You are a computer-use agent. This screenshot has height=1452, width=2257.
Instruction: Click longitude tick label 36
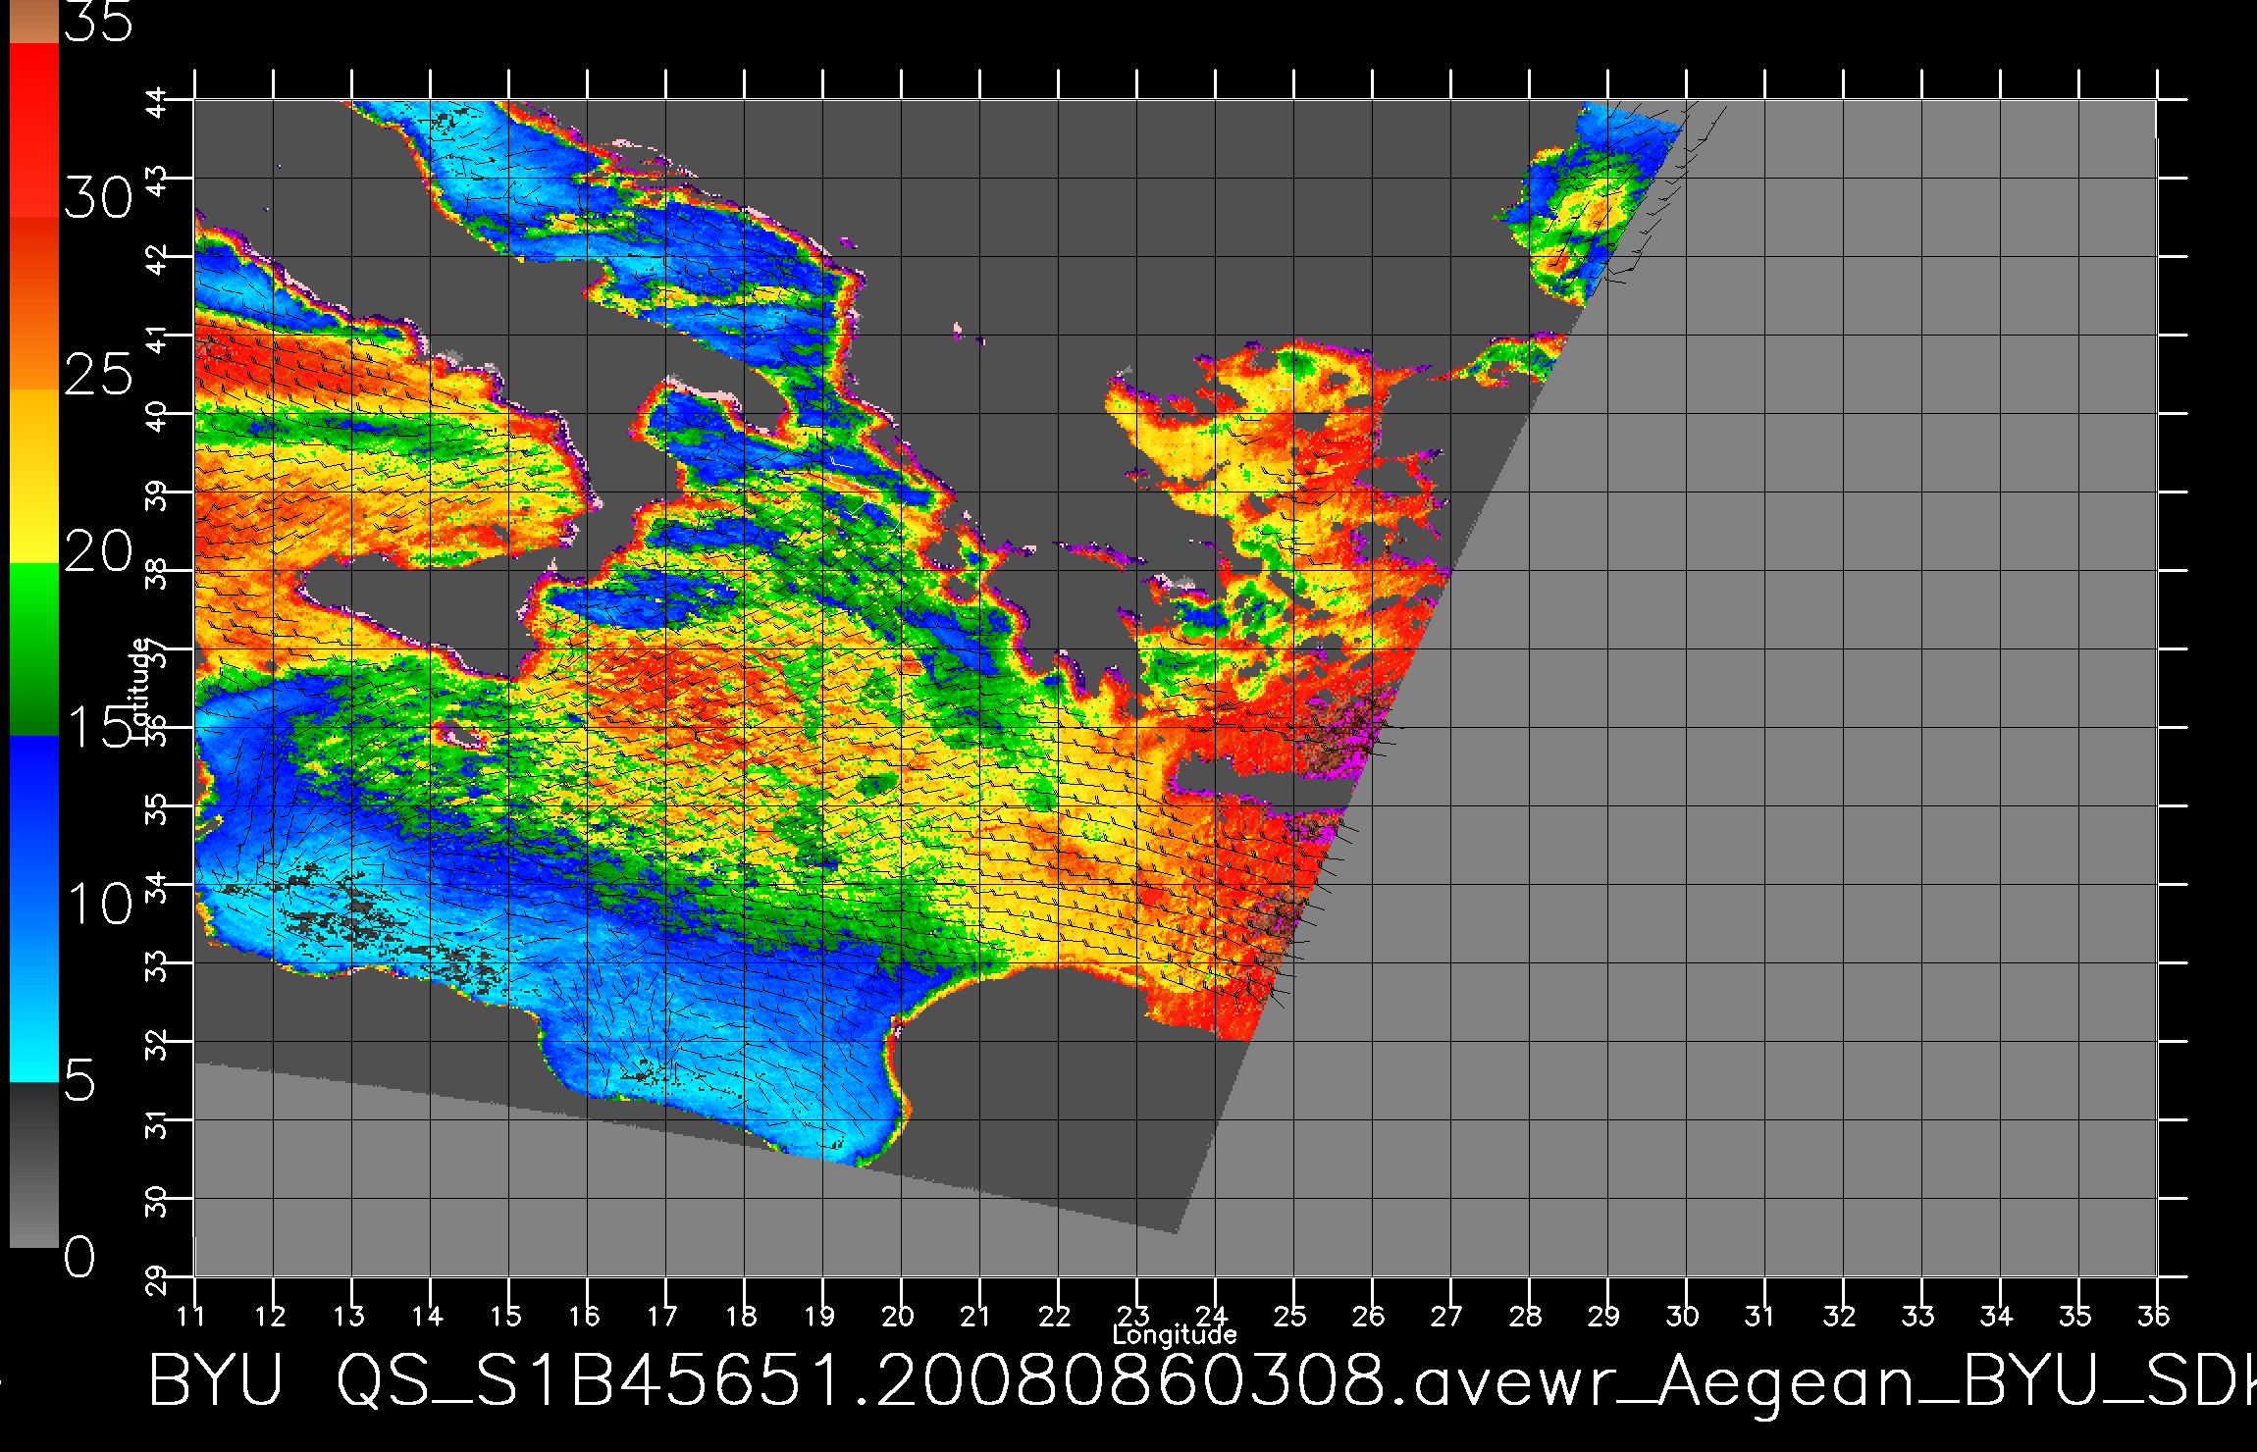click(2154, 1316)
